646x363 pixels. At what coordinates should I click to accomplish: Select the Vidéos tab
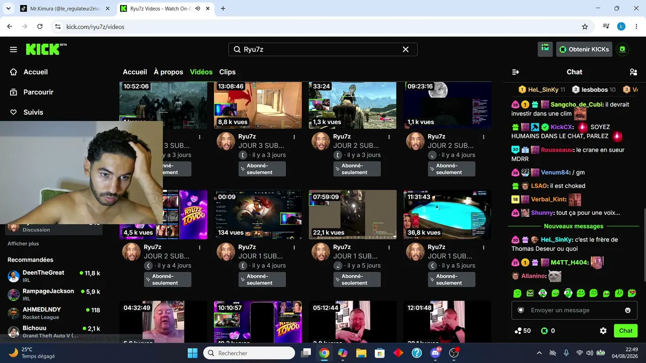click(x=201, y=72)
